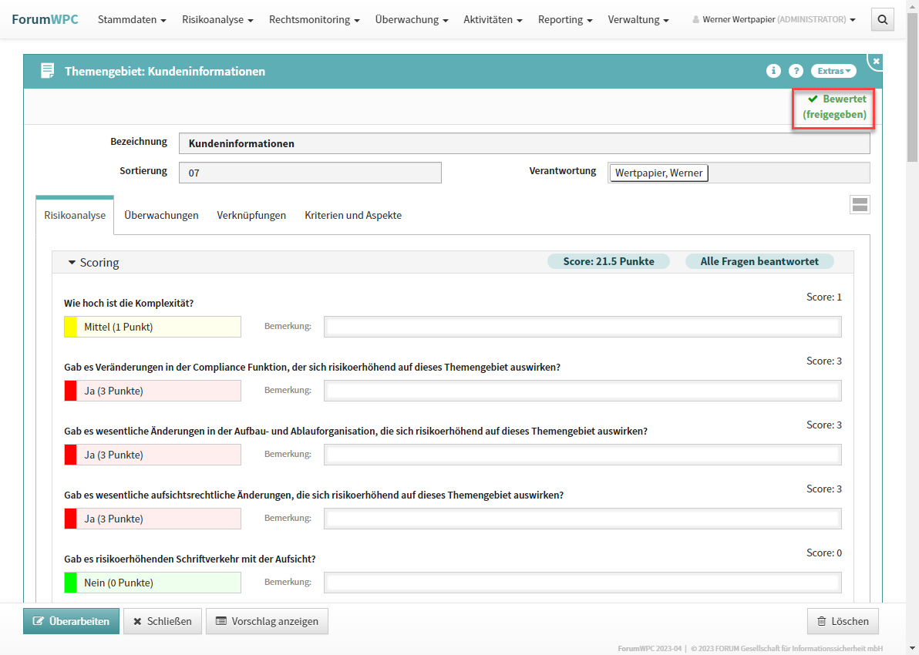Click the Löschen button
The height and width of the screenshot is (655, 919).
843,621
